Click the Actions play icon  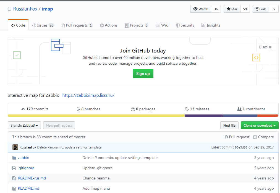102,25
